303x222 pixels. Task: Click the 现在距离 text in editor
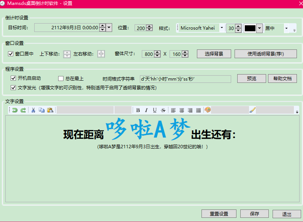point(84,135)
